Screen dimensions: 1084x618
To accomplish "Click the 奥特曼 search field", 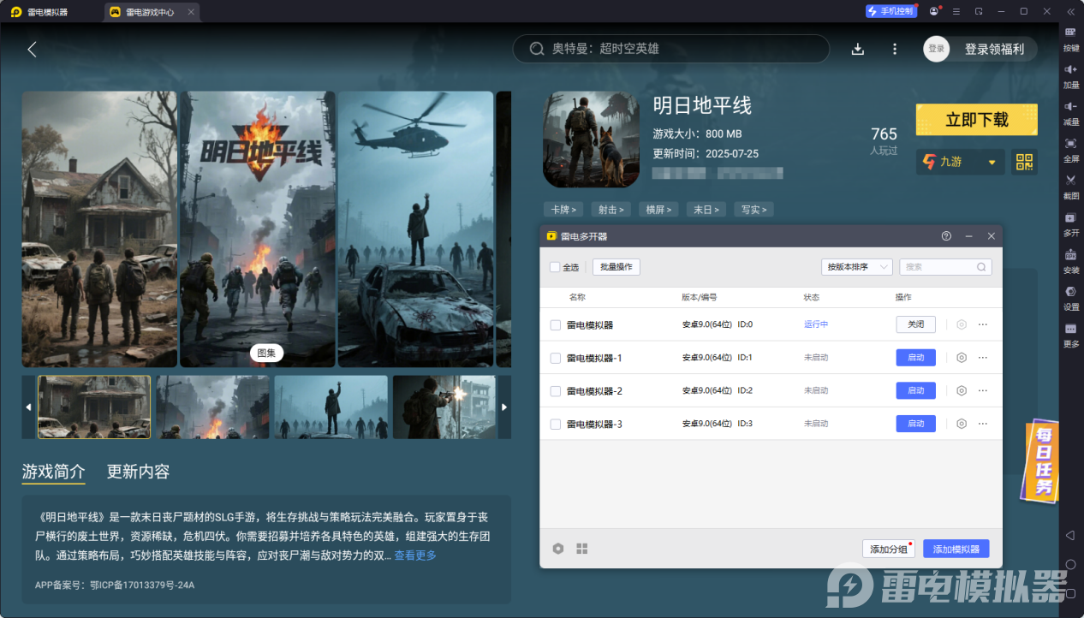I will click(x=671, y=49).
